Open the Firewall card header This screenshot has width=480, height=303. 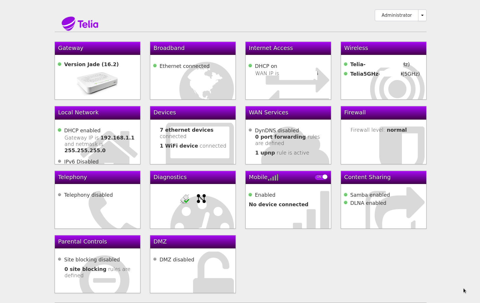coord(383,113)
